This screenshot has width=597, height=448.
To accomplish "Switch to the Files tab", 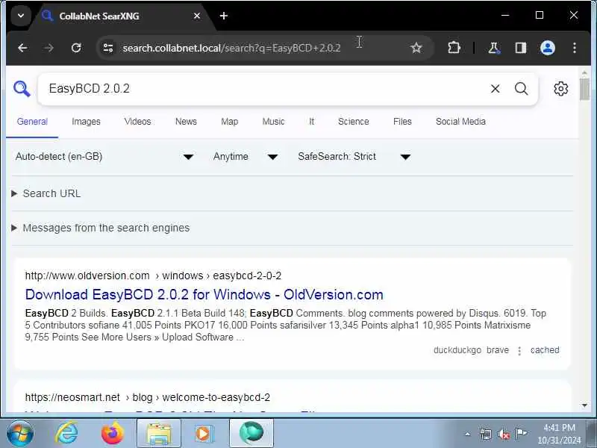I will (402, 122).
